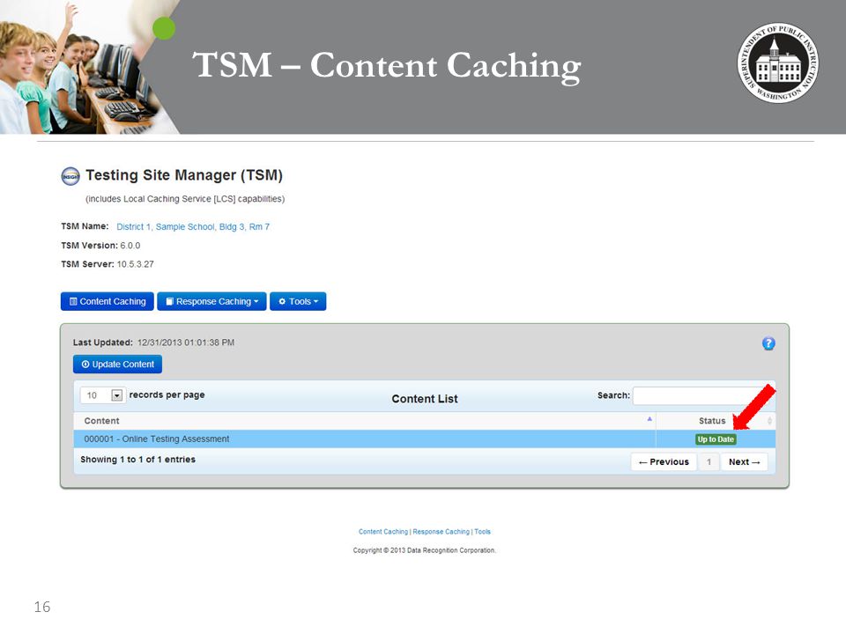Expand the Response Caching dropdown
846x634 pixels.
[212, 301]
